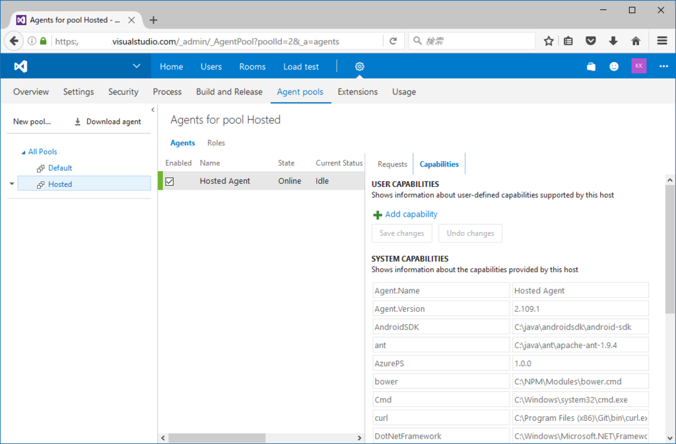Open the marketplace shopping bag icon

click(591, 67)
